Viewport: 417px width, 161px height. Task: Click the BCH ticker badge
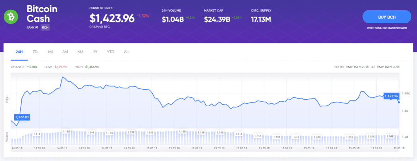coord(45,27)
